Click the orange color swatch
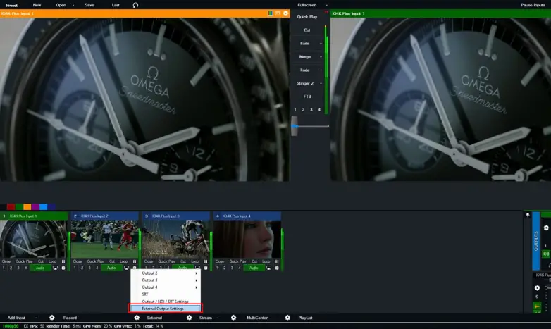The width and height of the screenshot is (551, 329). click(x=27, y=206)
